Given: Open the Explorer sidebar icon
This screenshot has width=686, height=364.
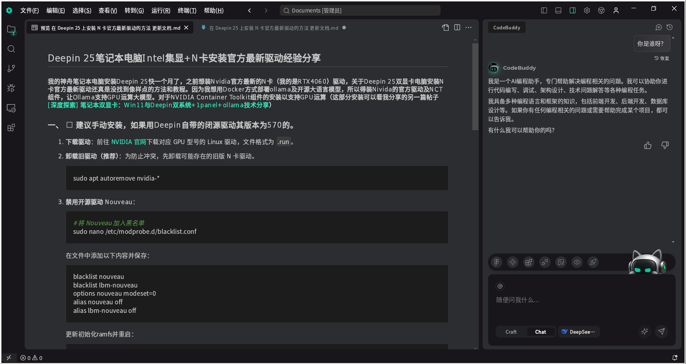Looking at the screenshot, I should (x=11, y=30).
